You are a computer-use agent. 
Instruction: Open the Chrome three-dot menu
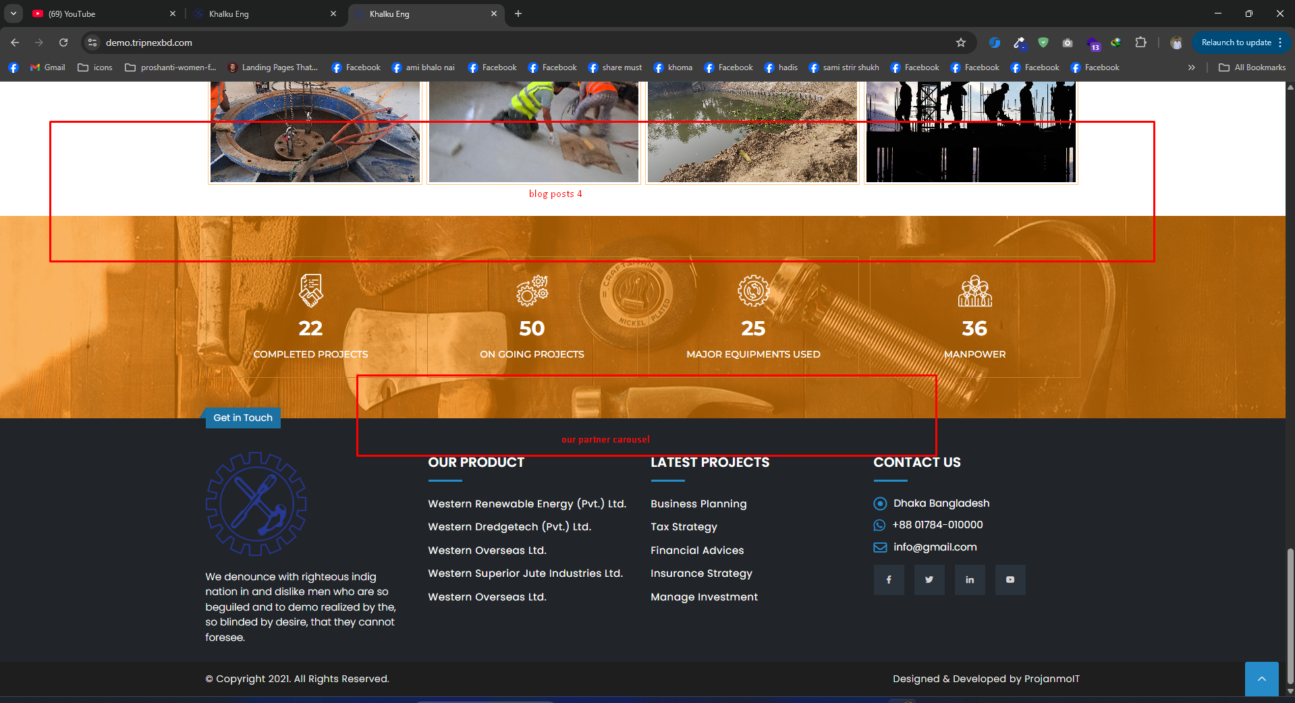click(1280, 43)
